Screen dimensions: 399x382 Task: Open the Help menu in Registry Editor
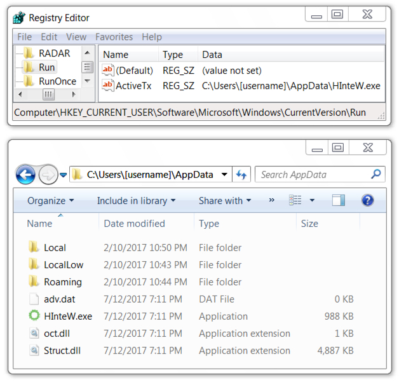(152, 37)
